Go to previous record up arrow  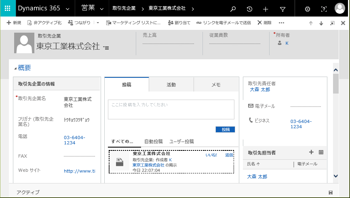click(311, 23)
